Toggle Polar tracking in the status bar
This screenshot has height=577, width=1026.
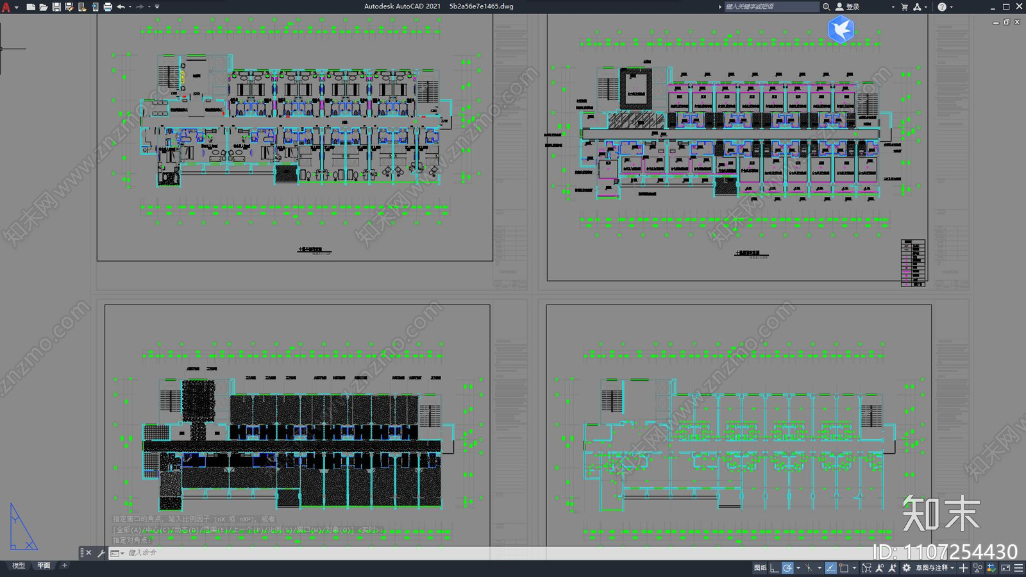click(787, 568)
